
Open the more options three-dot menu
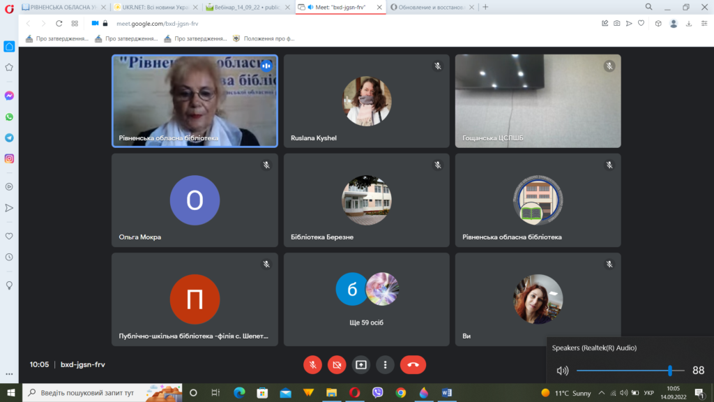(x=385, y=364)
